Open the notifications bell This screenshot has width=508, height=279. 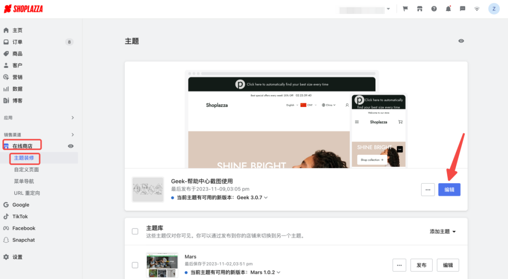(x=448, y=9)
